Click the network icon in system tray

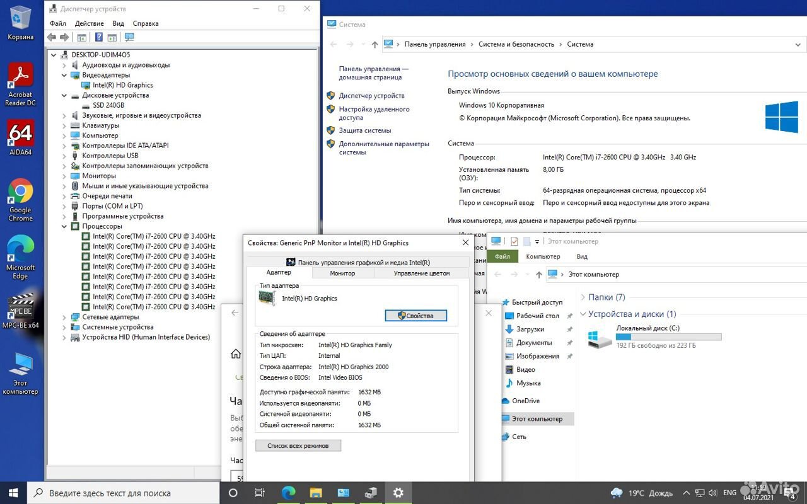(x=699, y=493)
